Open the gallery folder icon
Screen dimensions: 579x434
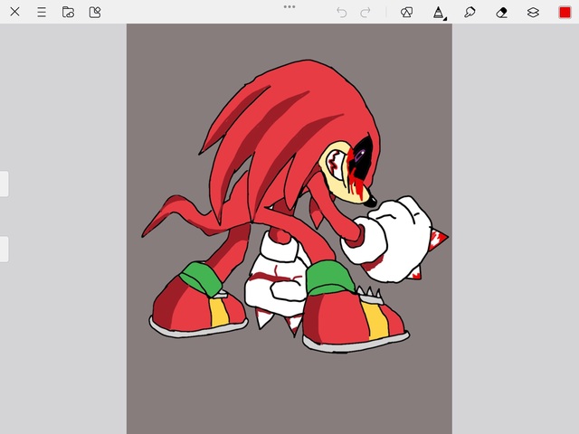pos(68,12)
